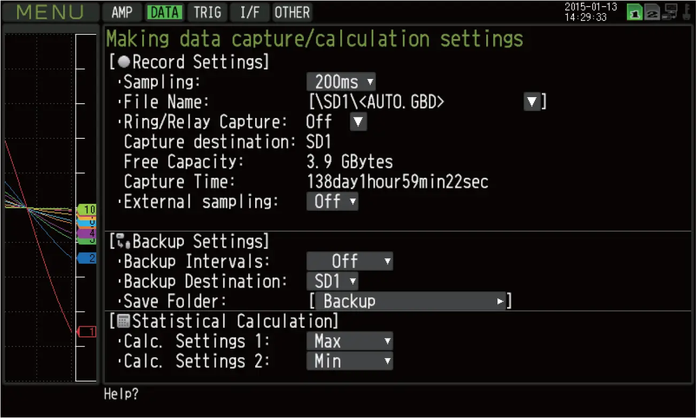Image resolution: width=697 pixels, height=418 pixels.
Task: Click the Statistical Calculation calculator icon
Action: pos(124,321)
